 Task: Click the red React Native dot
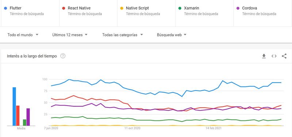tap(64, 8)
